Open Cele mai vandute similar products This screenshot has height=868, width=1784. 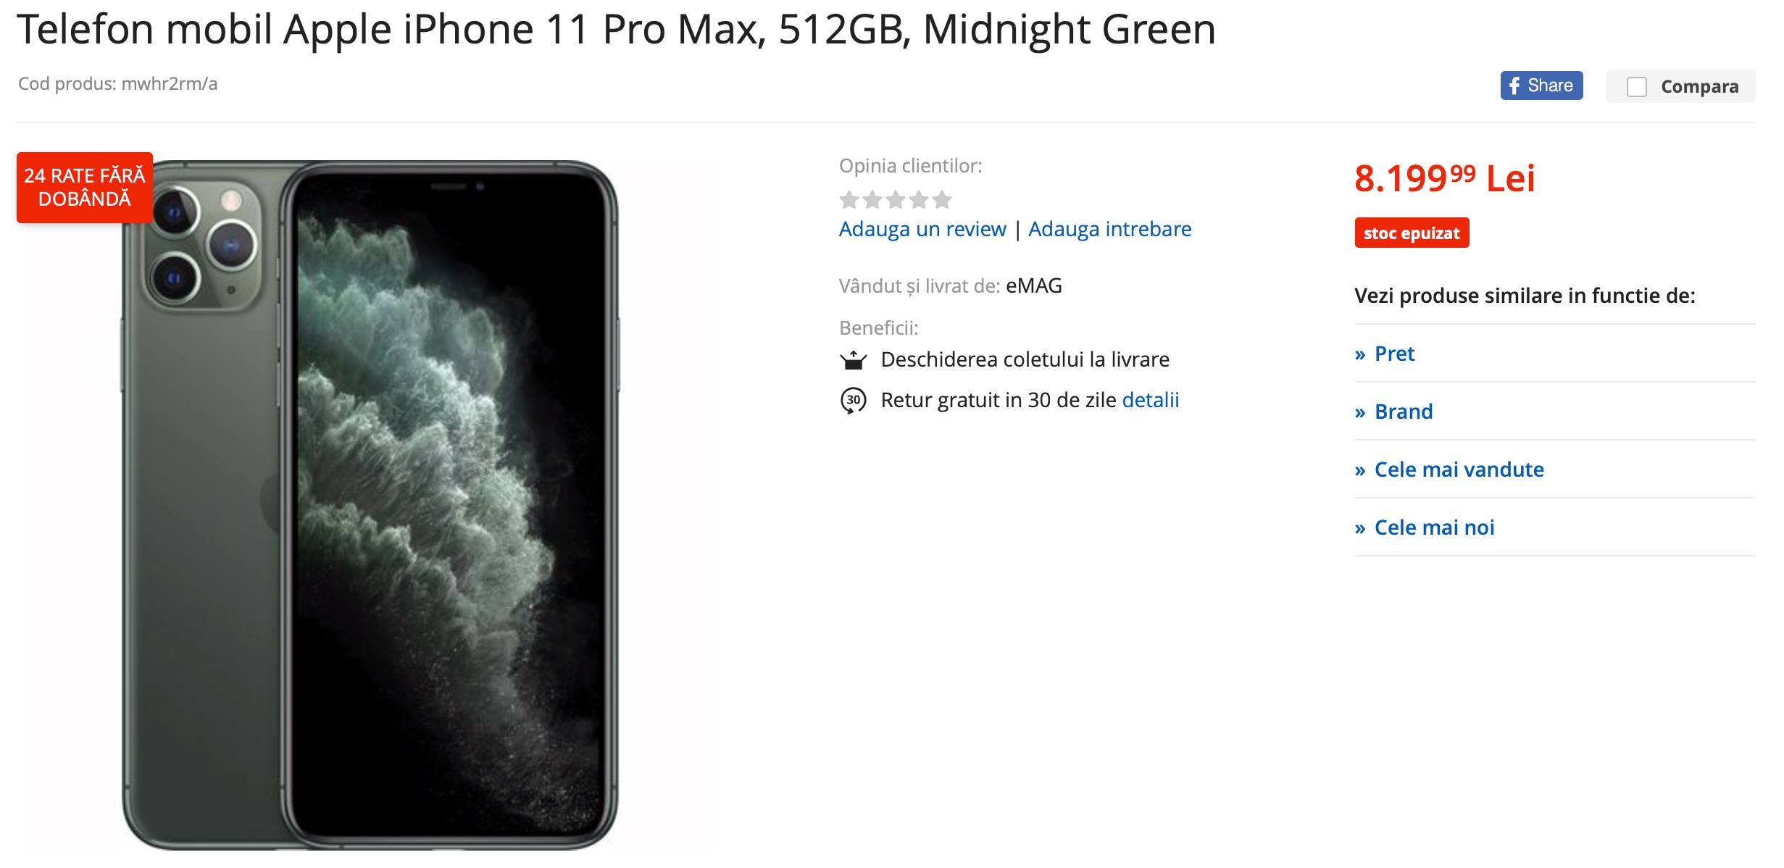pyautogui.click(x=1449, y=470)
